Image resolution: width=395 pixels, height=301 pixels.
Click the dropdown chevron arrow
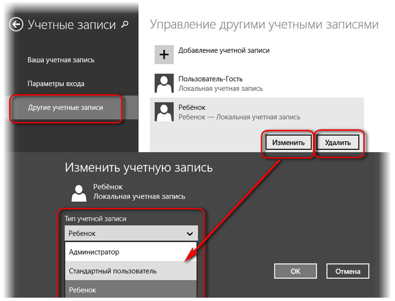click(190, 233)
